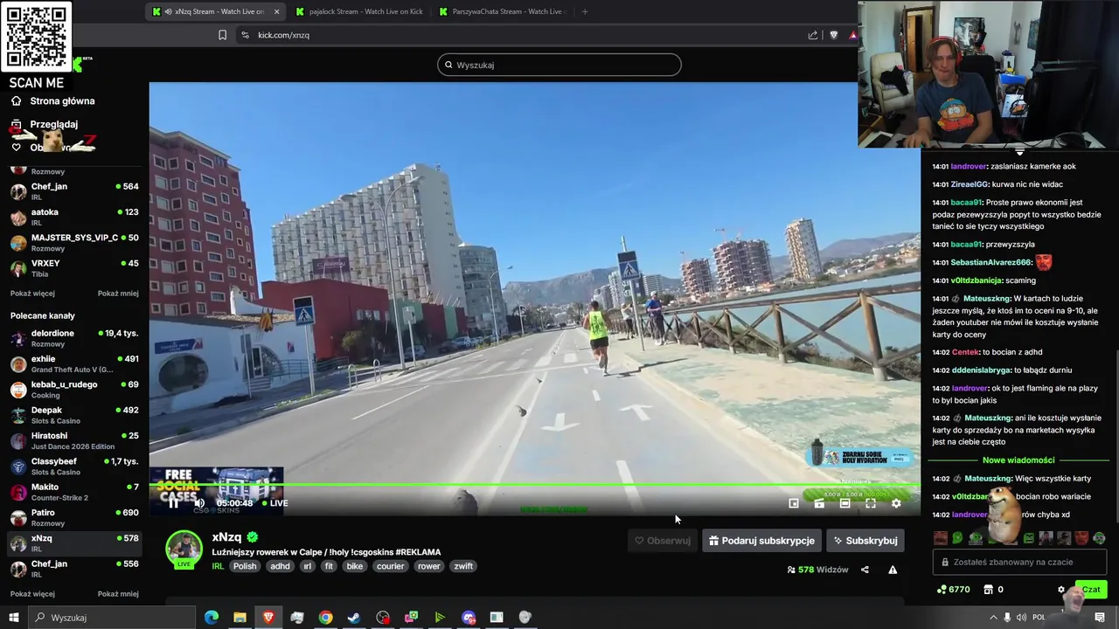
Task: Open delordione recommended channel
Action: coord(73,338)
